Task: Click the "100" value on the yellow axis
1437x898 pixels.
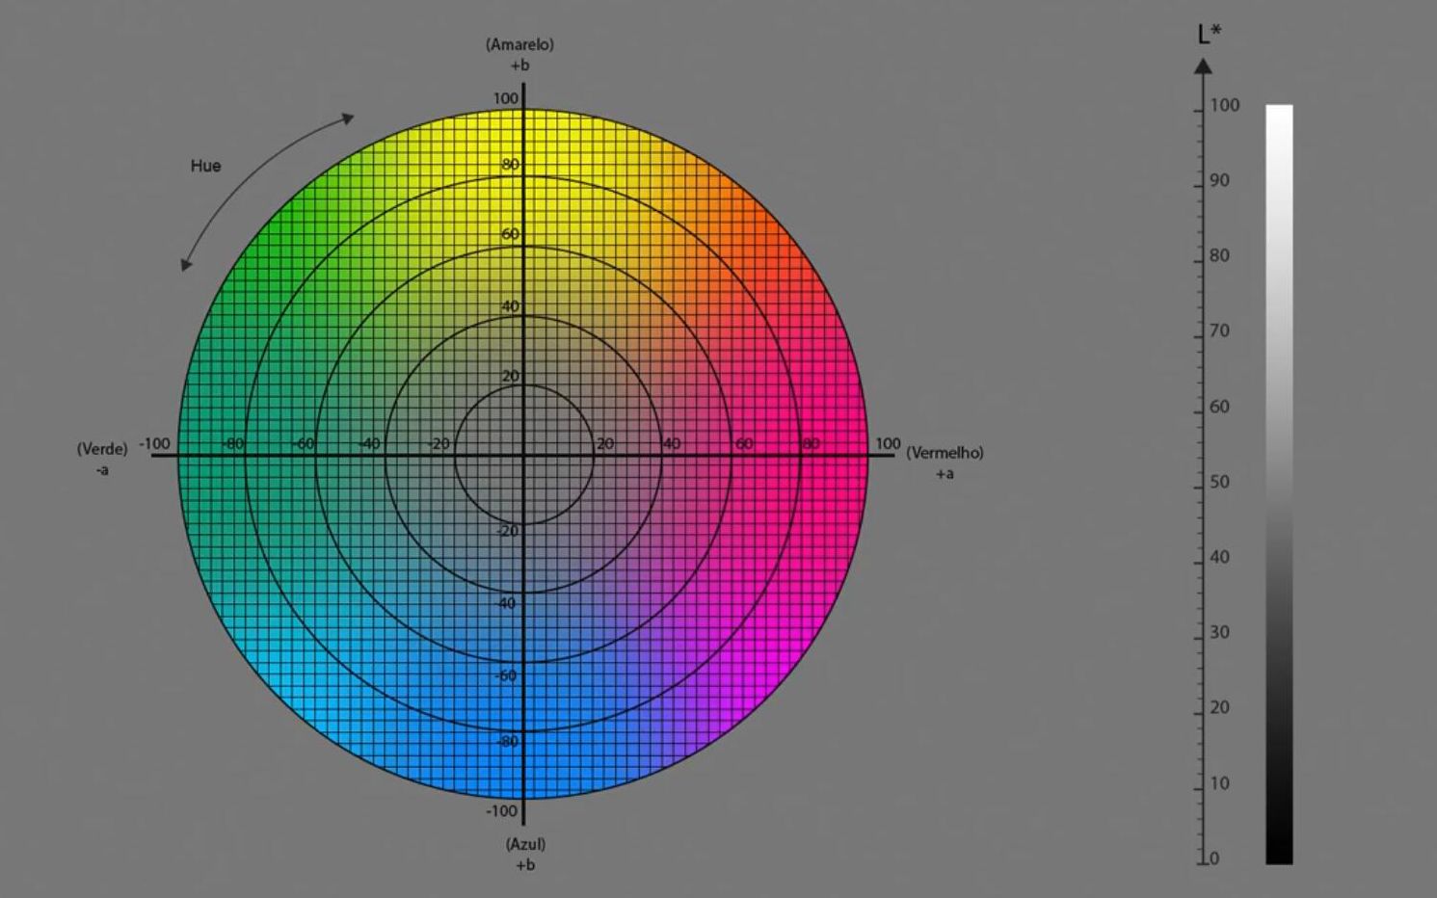Action: coord(505,98)
